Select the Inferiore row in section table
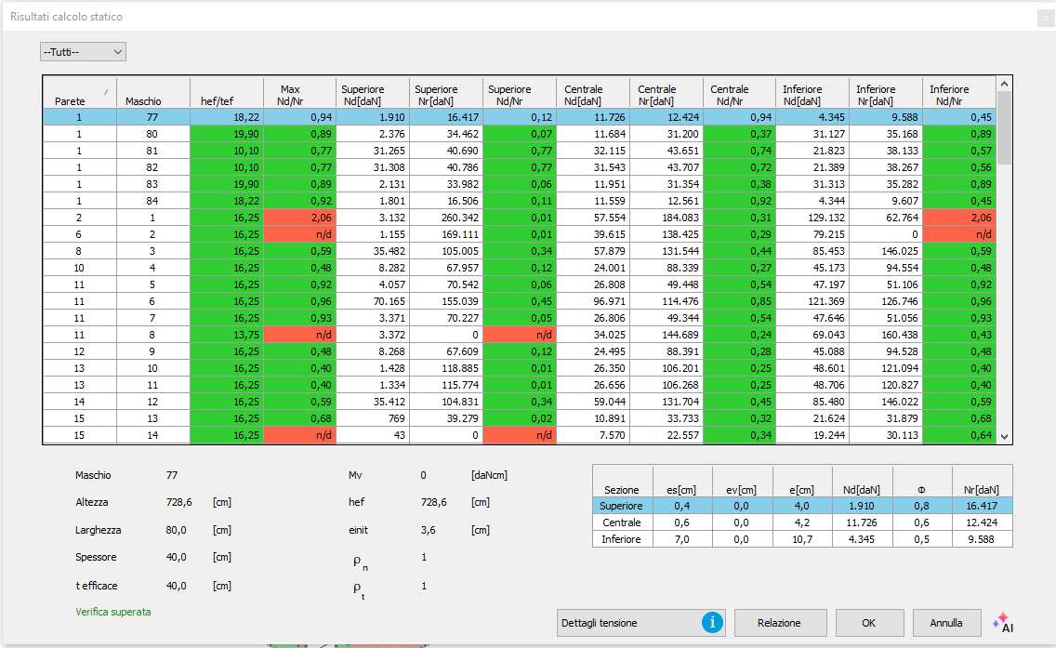 622,539
